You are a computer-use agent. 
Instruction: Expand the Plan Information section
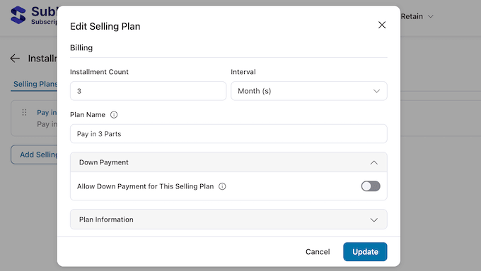coord(228,219)
